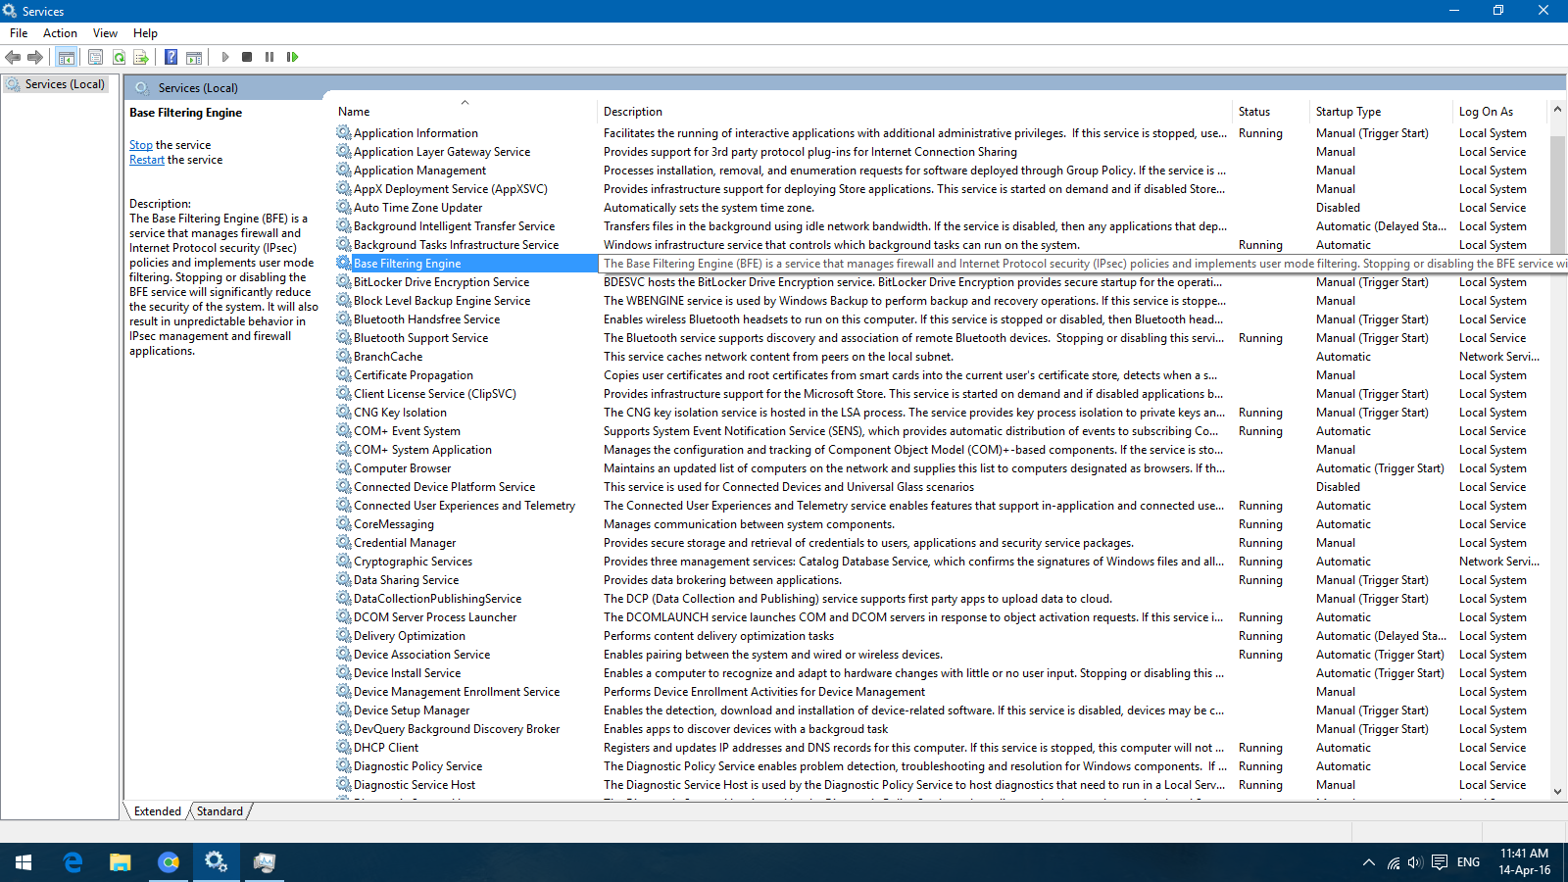Click the vertical scrollbar down arrow
The width and height of the screenshot is (1568, 882).
point(1557,792)
